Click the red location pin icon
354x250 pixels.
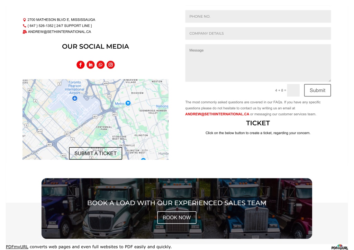pos(24,20)
